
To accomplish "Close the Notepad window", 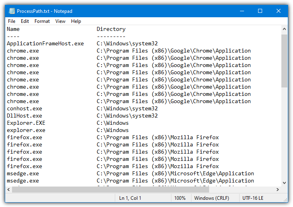I will point(279,11).
